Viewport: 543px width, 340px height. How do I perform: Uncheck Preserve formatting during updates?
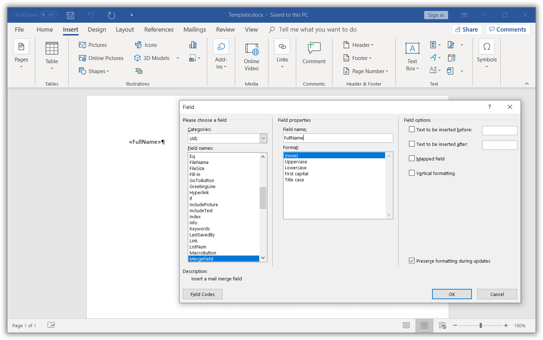pyautogui.click(x=412, y=261)
